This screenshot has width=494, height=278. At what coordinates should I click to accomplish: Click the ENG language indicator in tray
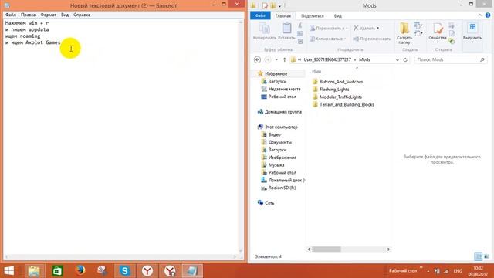click(x=458, y=271)
